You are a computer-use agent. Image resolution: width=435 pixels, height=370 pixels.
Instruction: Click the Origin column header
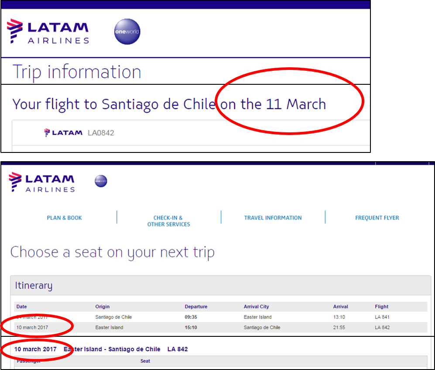103,307
